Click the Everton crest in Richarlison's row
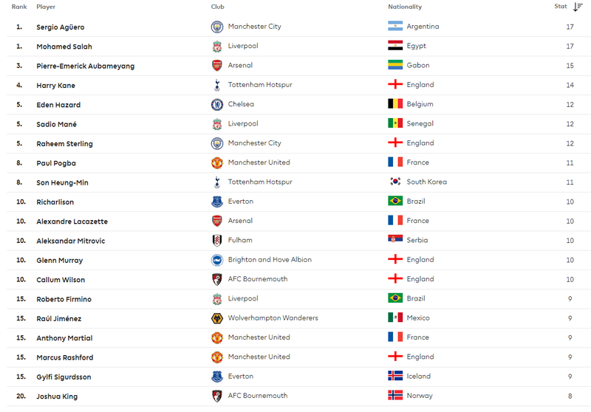Image resolution: width=591 pixels, height=412 pixels. click(x=216, y=202)
